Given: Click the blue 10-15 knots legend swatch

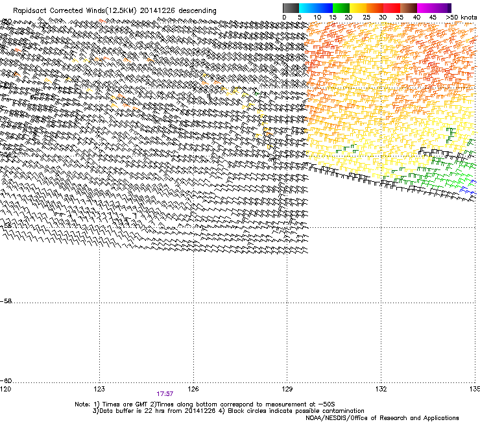Looking at the screenshot, I should (324, 8).
